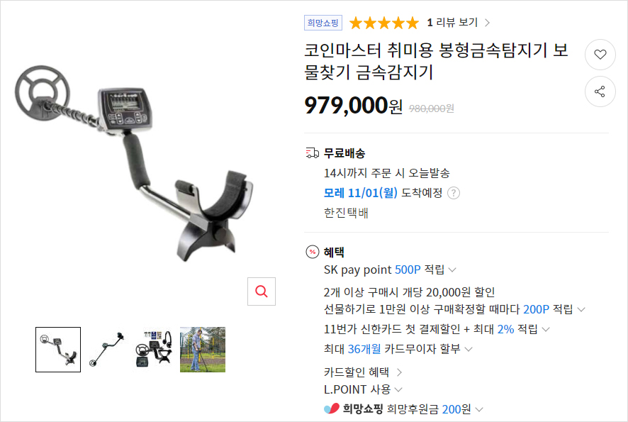628x422 pixels.
Task: Click the 희망쇼핑 heart logo icon
Action: point(332,409)
